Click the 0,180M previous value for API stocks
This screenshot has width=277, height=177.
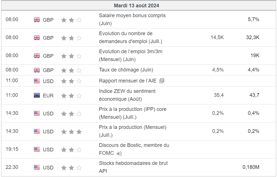click(251, 167)
